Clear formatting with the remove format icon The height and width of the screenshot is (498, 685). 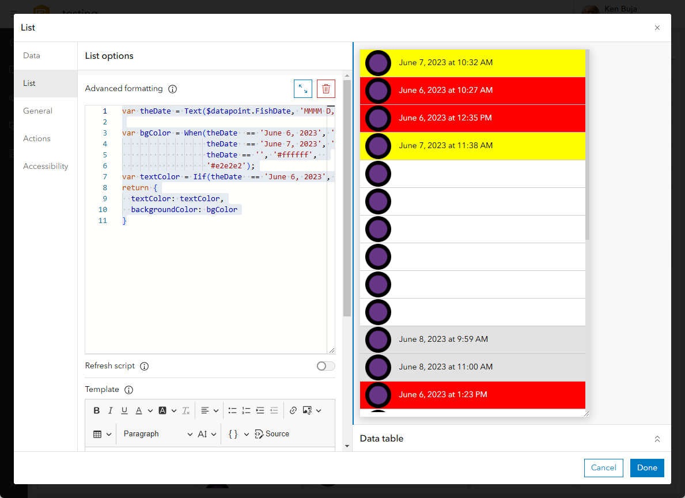tap(186, 410)
